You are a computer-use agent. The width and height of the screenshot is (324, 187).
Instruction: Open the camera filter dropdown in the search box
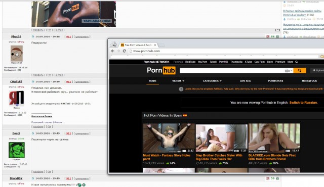point(289,71)
